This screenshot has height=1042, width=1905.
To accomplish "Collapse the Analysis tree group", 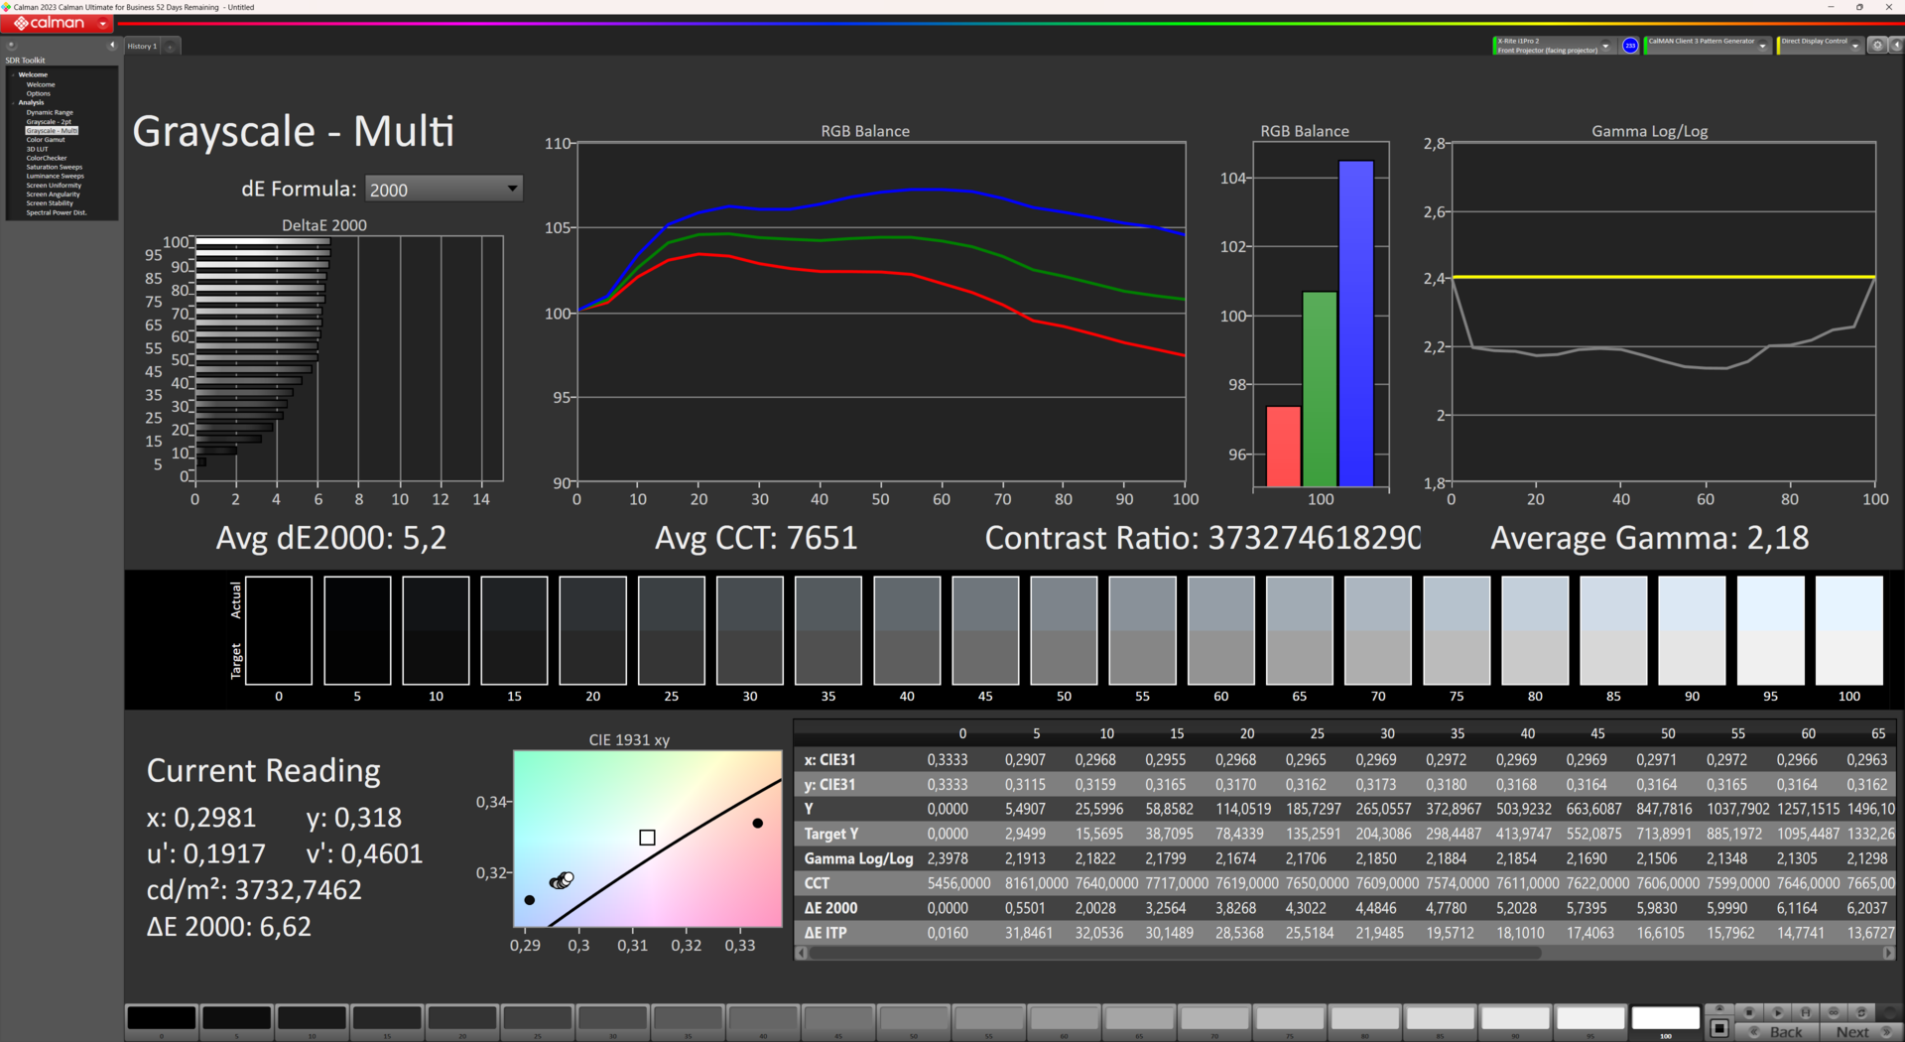I will [13, 102].
